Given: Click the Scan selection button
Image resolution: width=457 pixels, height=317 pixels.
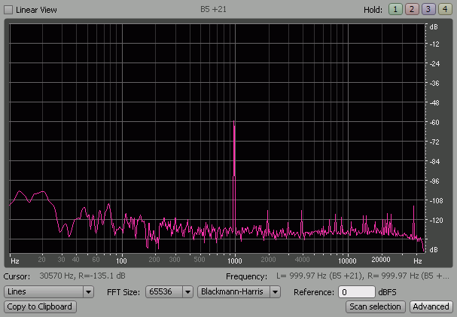Looking at the screenshot, I should pos(376,306).
